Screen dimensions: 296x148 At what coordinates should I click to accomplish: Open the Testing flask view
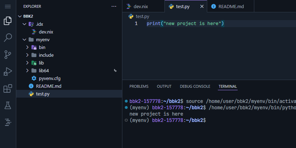[8, 105]
